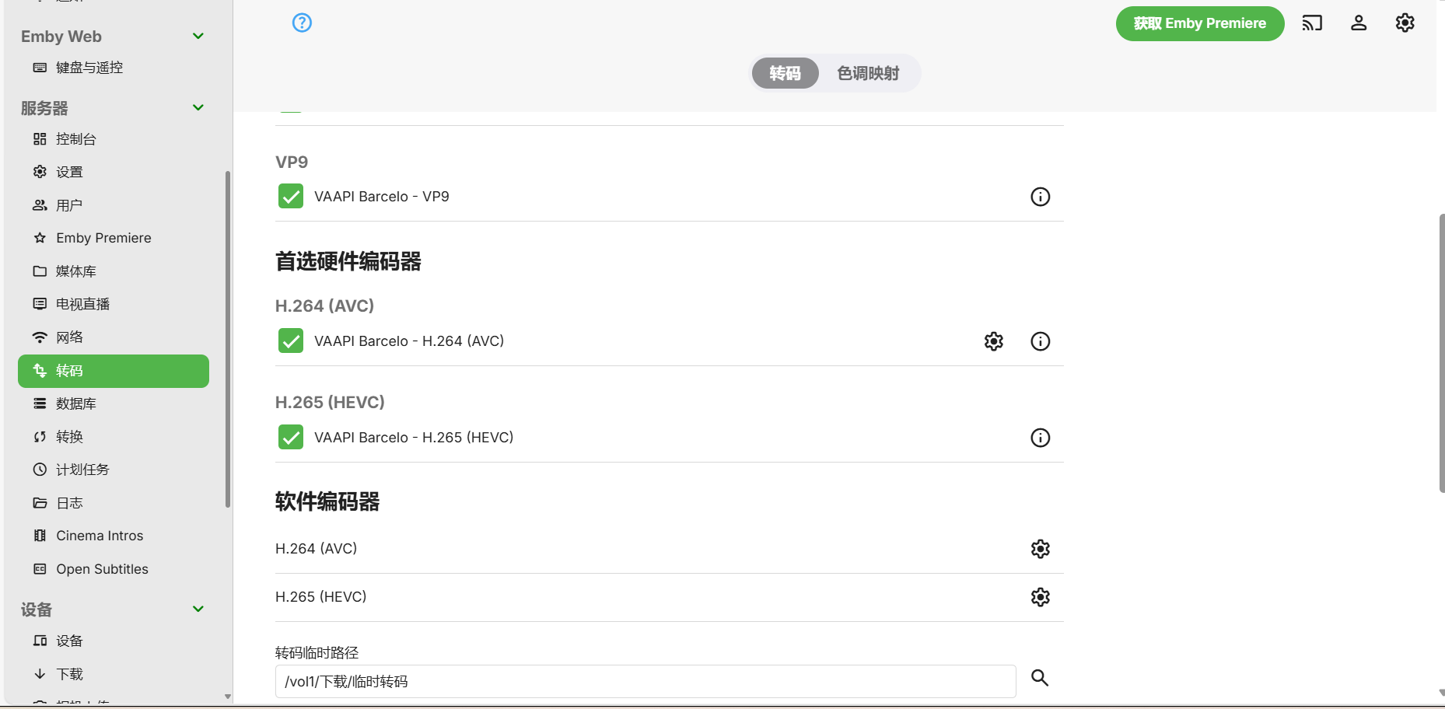Click the 键盘与遥控 keyboard icon
Screen dimensions: 1445x709
(x=40, y=68)
